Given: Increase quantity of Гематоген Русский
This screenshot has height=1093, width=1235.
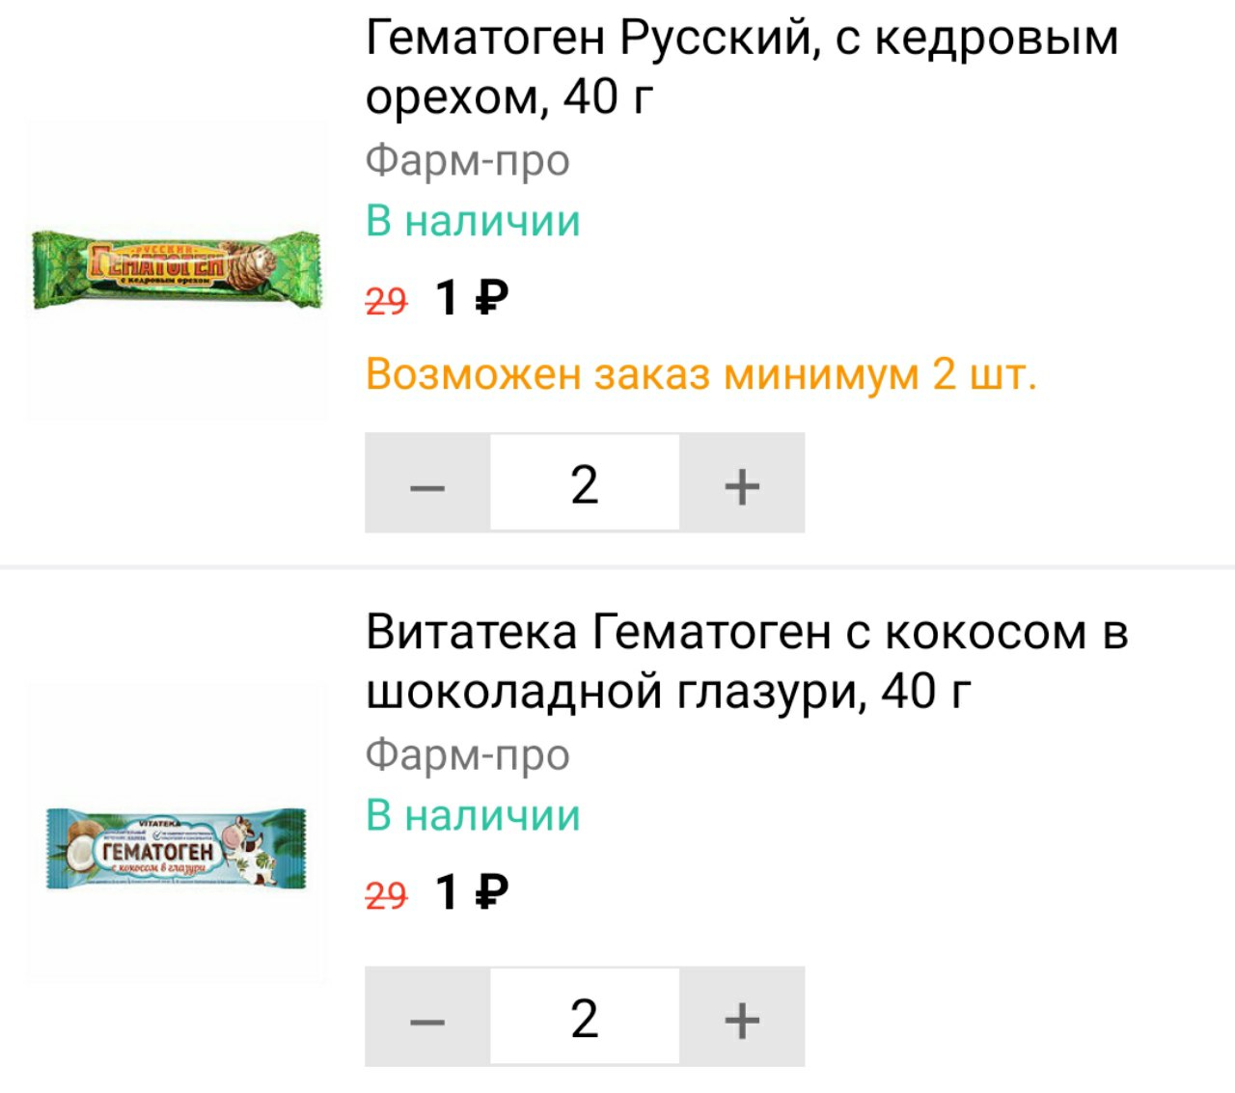Looking at the screenshot, I should (x=742, y=483).
